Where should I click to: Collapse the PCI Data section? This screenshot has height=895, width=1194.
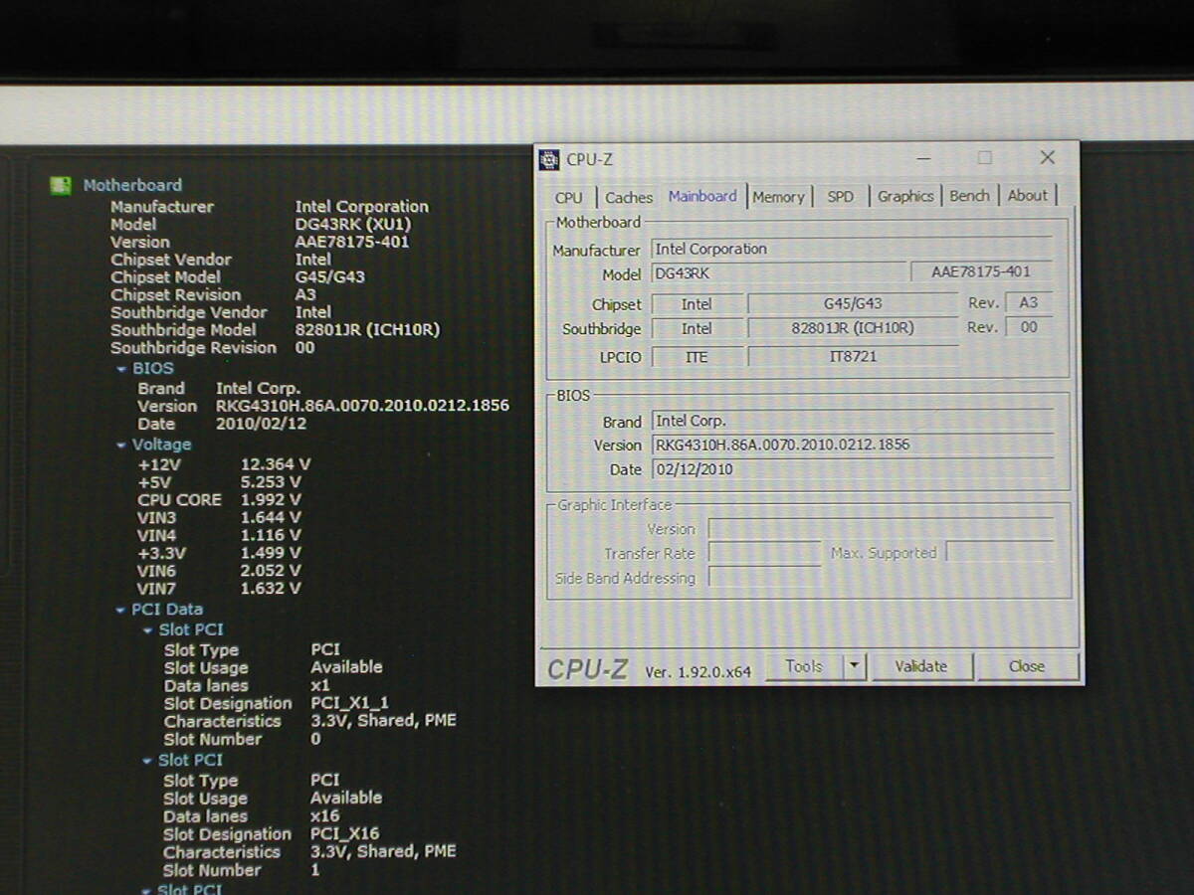[x=121, y=611]
